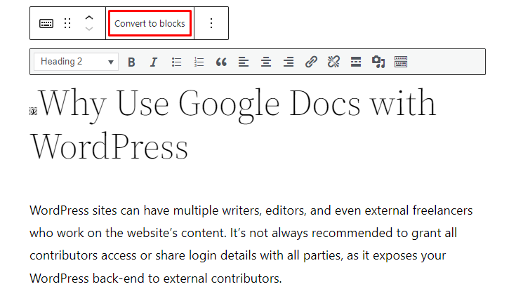Screen dimensions: 523x296
Task: Remove link with the unlink icon
Action: pyautogui.click(x=333, y=62)
